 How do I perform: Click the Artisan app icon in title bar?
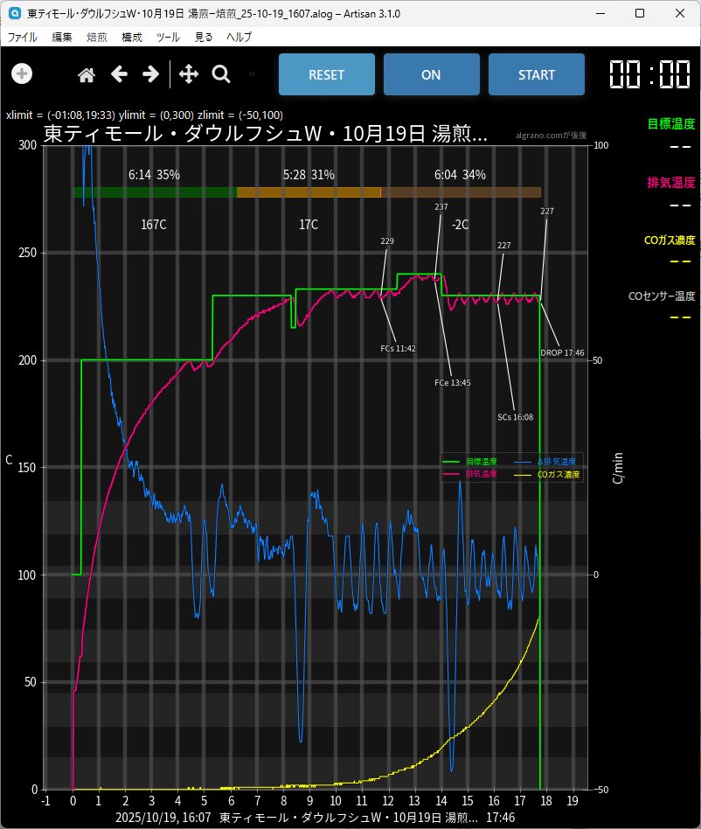[x=15, y=13]
